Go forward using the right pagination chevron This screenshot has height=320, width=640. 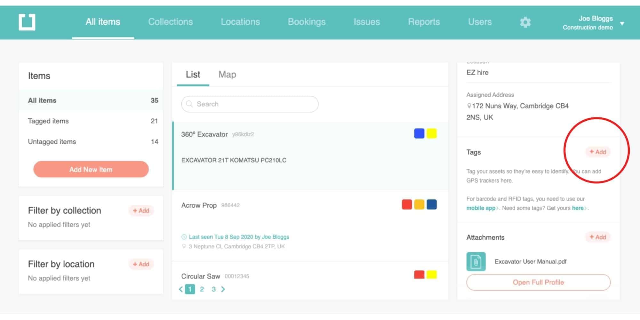point(223,289)
